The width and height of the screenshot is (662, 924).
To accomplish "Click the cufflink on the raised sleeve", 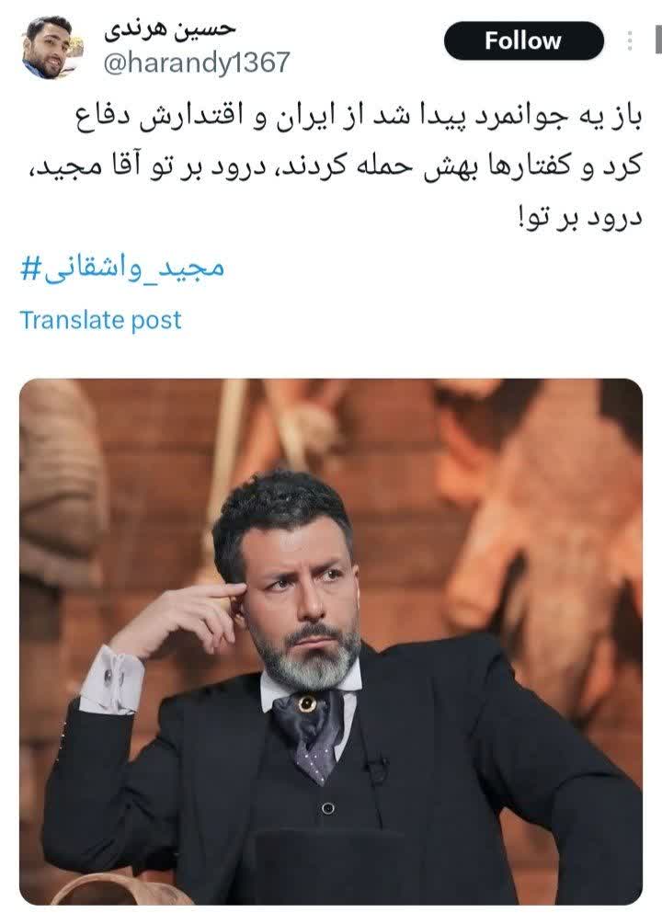I will [x=109, y=676].
